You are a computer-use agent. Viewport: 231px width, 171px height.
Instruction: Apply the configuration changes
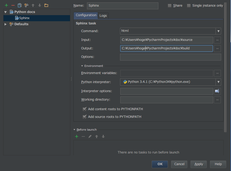point(199,164)
